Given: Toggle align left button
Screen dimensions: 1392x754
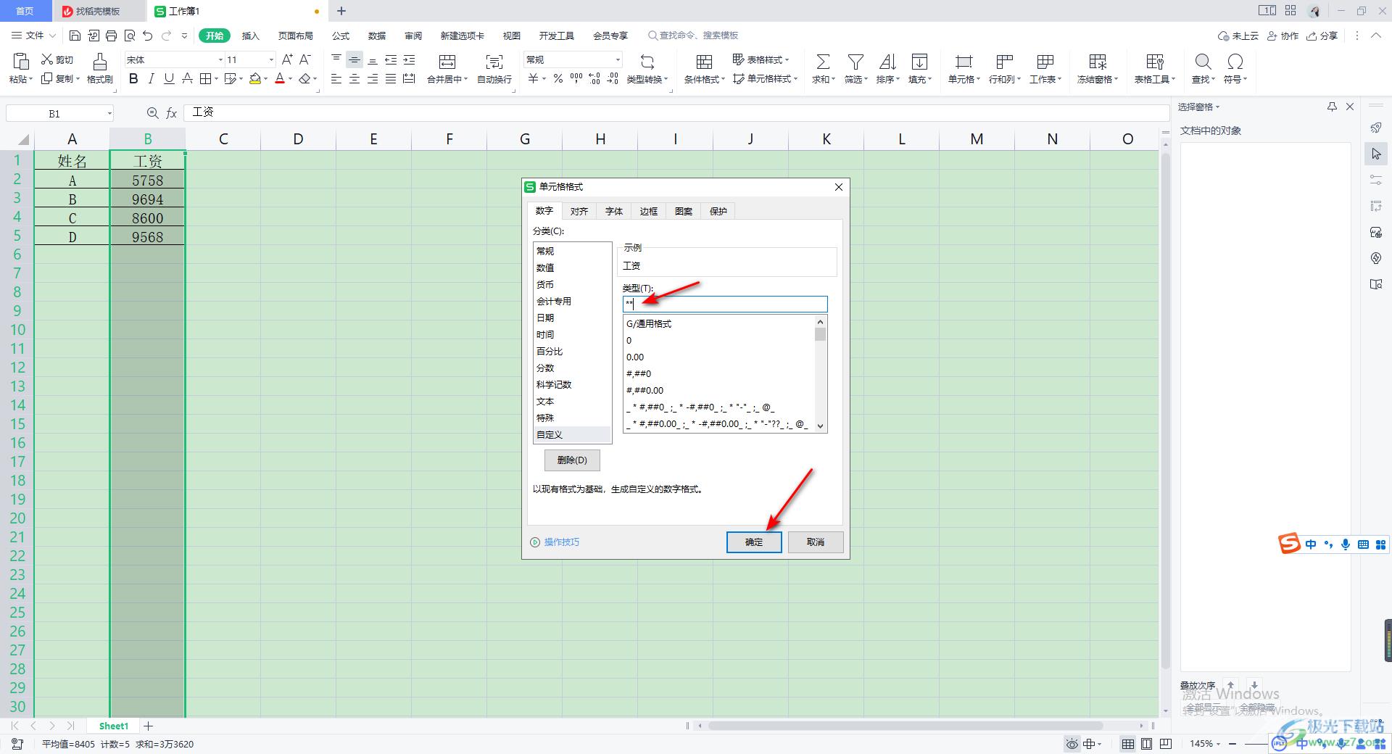Looking at the screenshot, I should point(336,79).
